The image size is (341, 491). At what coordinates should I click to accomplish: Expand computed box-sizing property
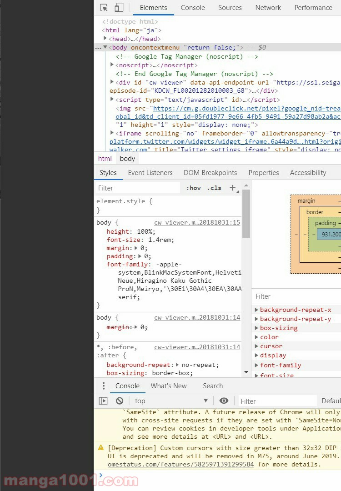coord(256,328)
